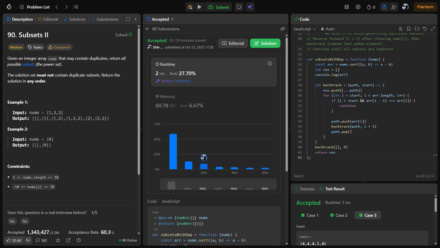The image size is (440, 248).
Task: Open the settings gear in top bar
Action: [x=358, y=7]
